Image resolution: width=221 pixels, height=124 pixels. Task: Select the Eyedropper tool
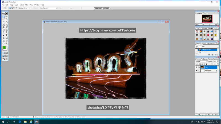(x=6, y=41)
